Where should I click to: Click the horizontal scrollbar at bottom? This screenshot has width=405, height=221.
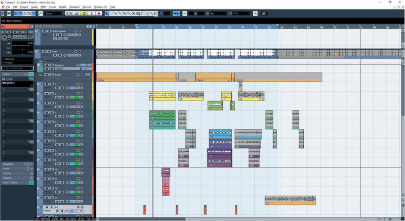pyautogui.click(x=142, y=219)
